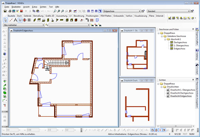
Task: Switch to the Pläne tab
Action: pos(151,16)
